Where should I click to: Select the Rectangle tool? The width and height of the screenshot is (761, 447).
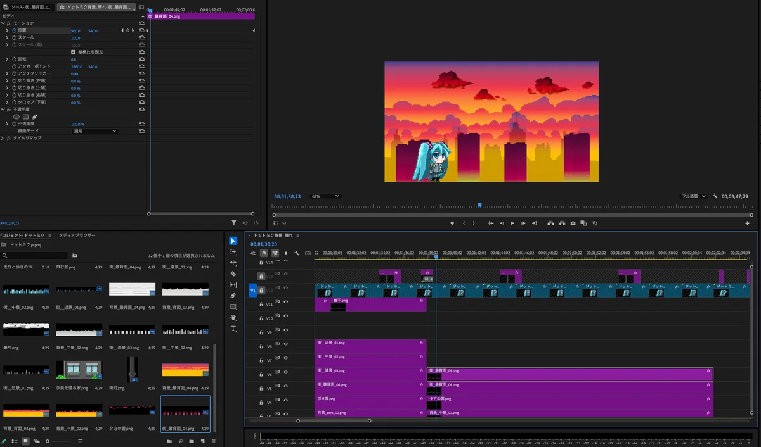tap(233, 306)
